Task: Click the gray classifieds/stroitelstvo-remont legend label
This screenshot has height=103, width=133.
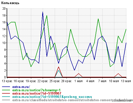Action: coord(73,100)
